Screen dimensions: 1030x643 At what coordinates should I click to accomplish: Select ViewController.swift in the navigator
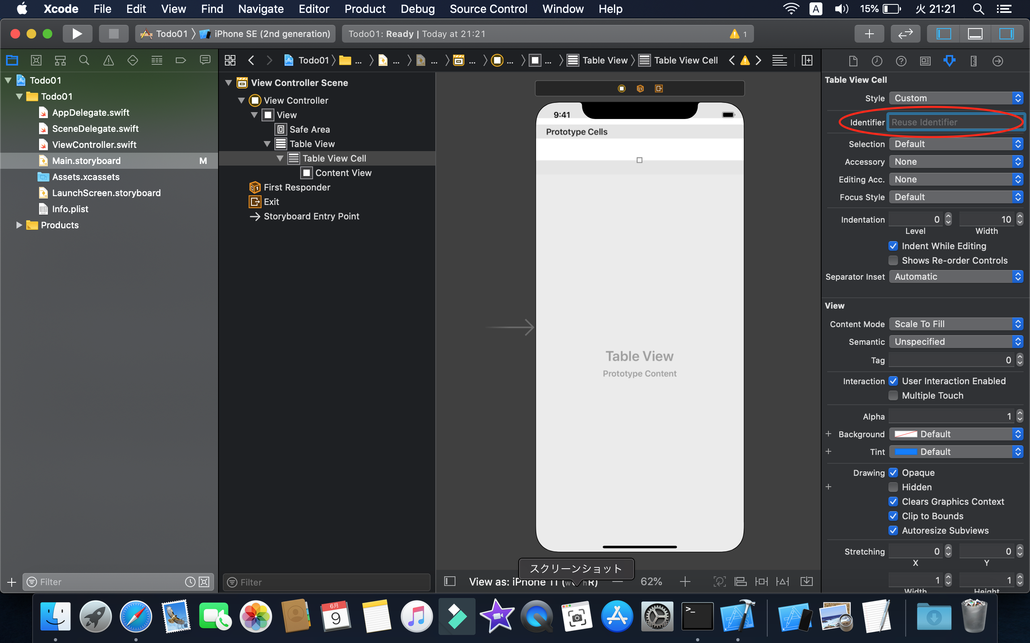pyautogui.click(x=94, y=145)
